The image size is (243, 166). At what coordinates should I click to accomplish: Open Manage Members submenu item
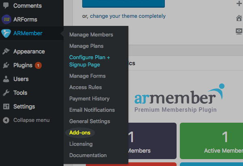91,35
